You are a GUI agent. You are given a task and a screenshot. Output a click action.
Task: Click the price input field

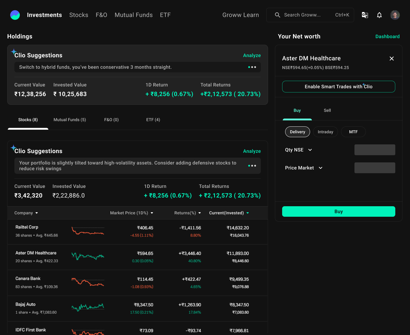coord(375,168)
